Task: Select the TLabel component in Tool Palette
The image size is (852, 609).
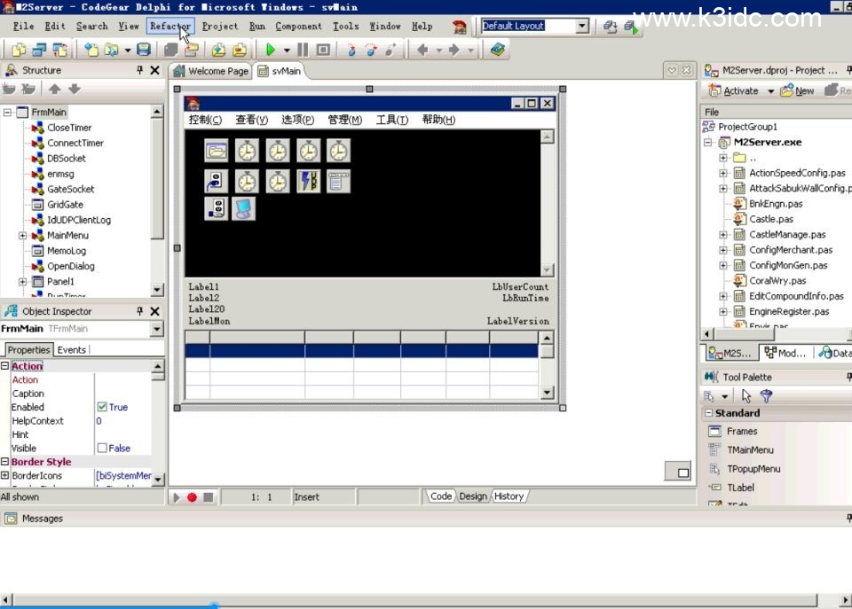Action: click(x=739, y=488)
